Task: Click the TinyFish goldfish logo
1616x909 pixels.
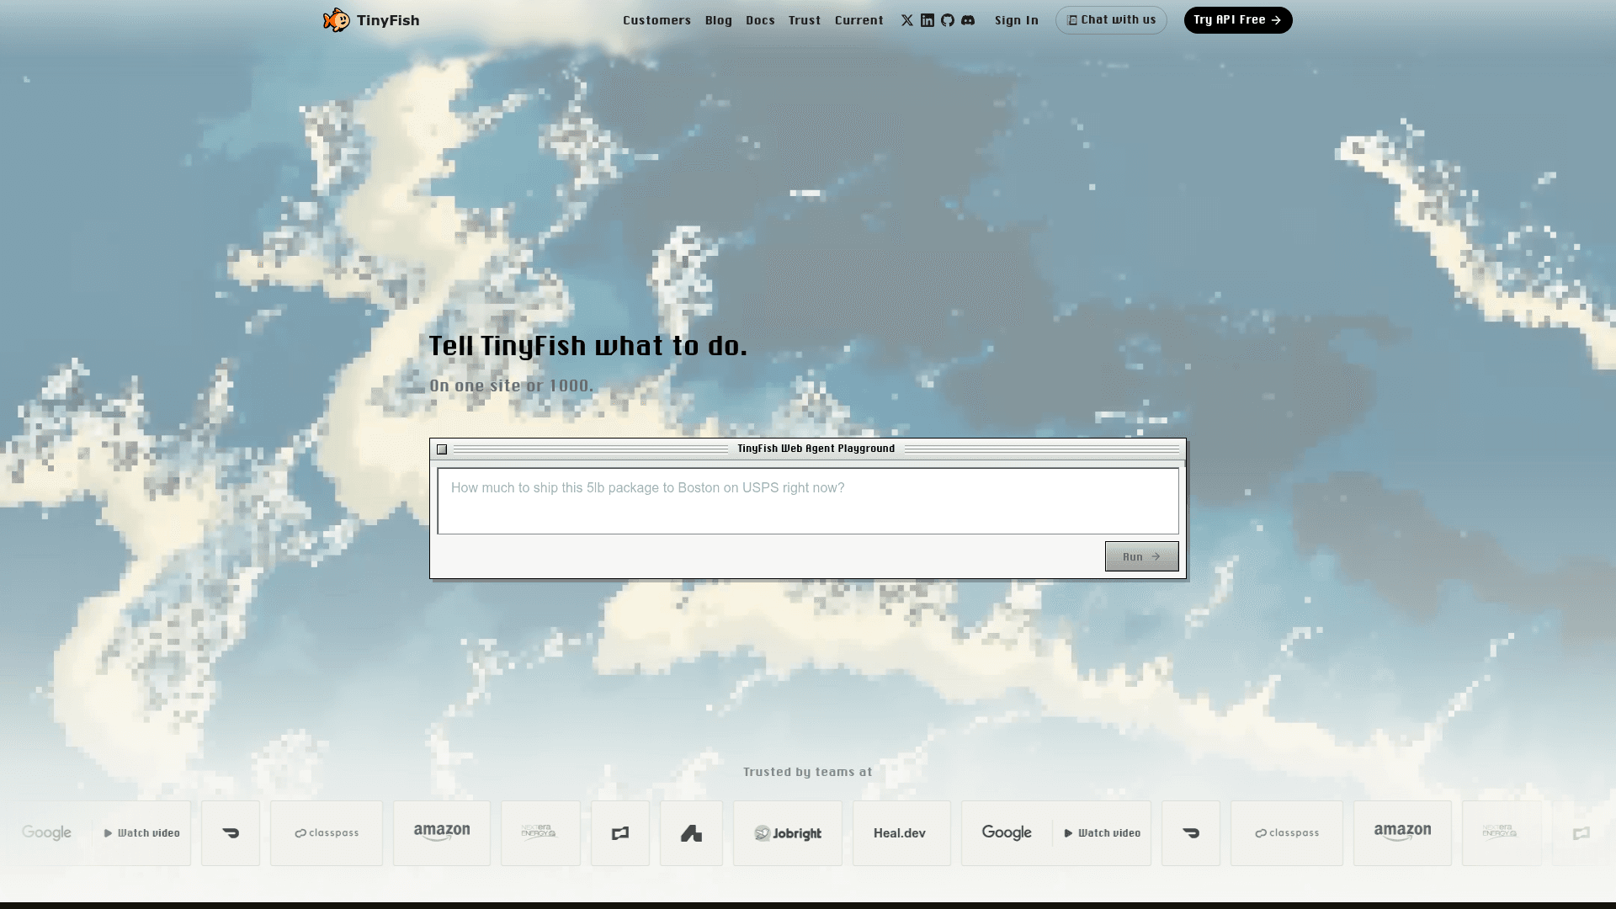Action: pyautogui.click(x=337, y=20)
